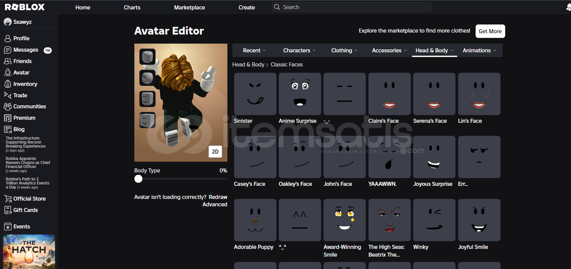Expand the Accessories dropdown

pos(390,50)
